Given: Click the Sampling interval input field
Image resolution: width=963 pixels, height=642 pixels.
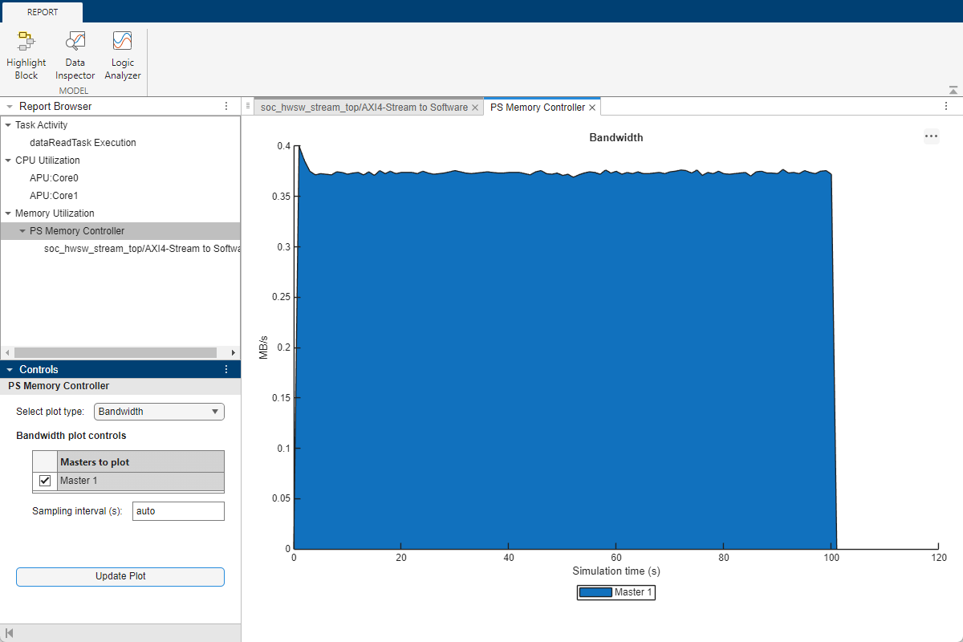Looking at the screenshot, I should click(x=178, y=510).
